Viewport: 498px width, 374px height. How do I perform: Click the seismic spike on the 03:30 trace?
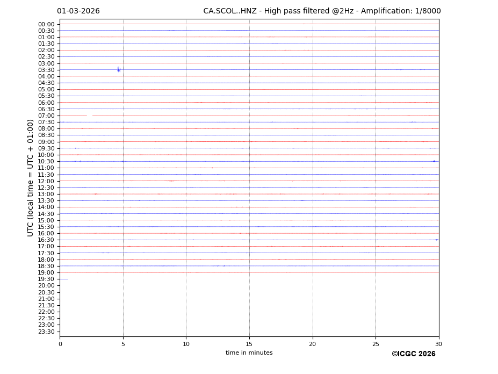coord(119,69)
